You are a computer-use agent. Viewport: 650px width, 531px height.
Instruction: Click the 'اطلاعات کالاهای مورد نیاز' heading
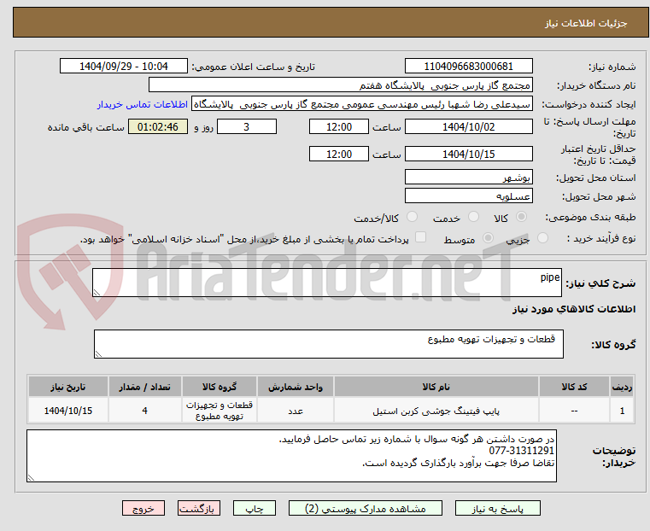point(574,309)
